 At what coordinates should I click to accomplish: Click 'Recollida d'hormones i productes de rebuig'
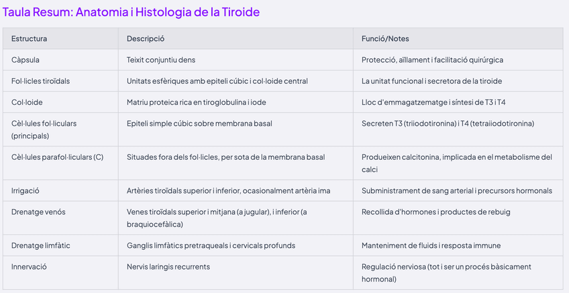point(435,212)
